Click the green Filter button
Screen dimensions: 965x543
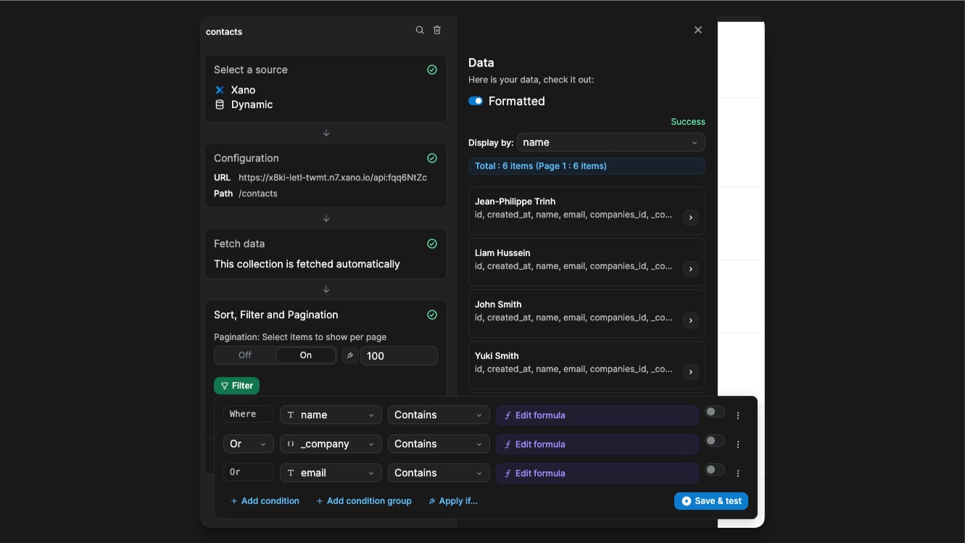click(236, 385)
